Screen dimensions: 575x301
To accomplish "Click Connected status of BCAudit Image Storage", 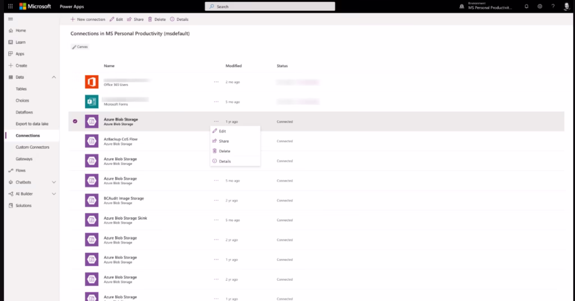I will pos(285,200).
